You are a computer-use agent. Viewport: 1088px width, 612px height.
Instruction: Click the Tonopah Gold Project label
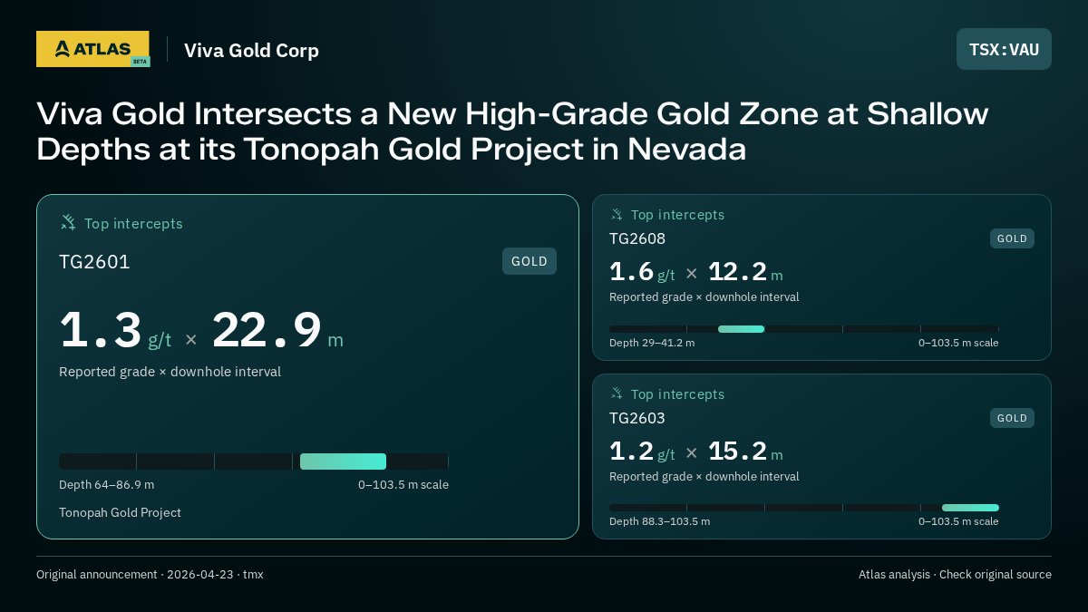(120, 512)
